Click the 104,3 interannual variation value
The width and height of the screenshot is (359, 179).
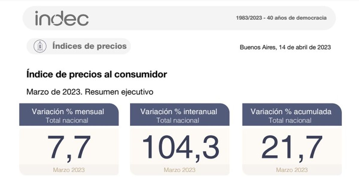180,147
